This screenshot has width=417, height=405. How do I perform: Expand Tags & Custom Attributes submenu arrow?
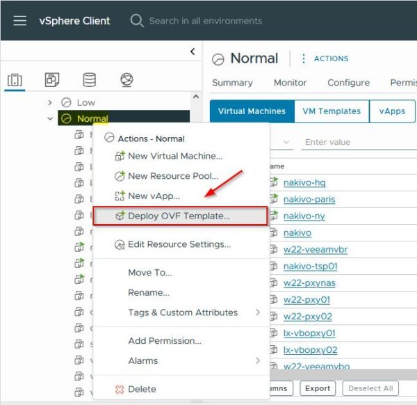coord(258,312)
